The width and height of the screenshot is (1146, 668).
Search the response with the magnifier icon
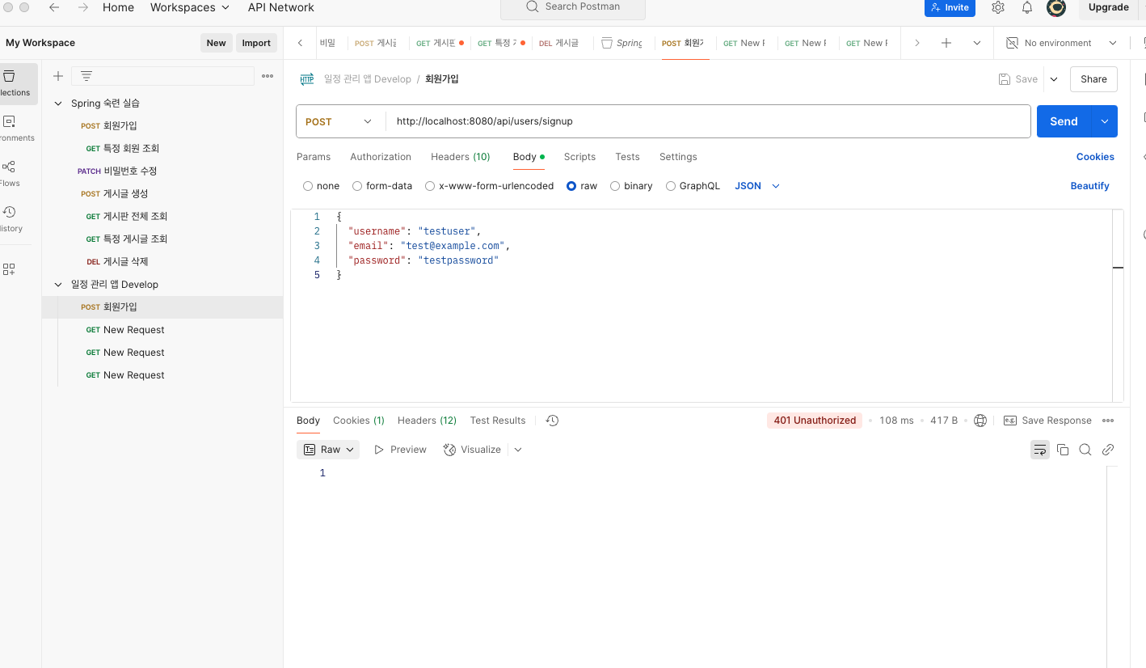pos(1085,450)
